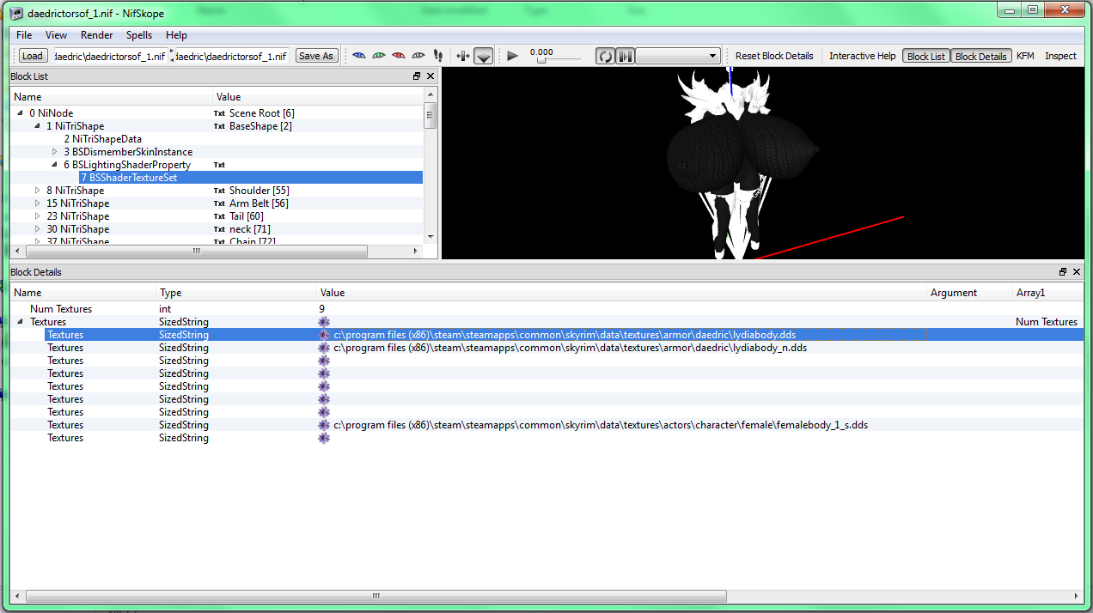Viewport: 1093px width, 613px height.
Task: Click the blue eye view icon
Action: pos(359,56)
